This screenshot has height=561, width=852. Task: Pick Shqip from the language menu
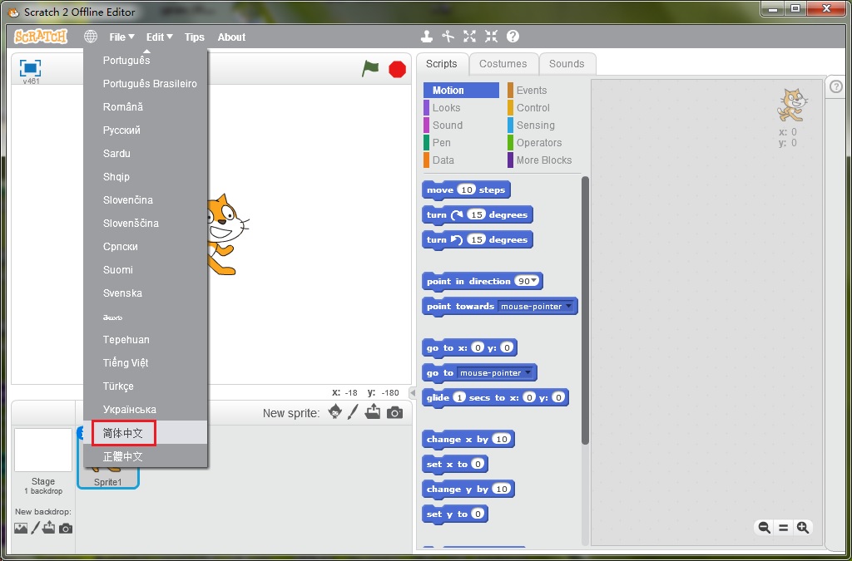[x=146, y=177]
